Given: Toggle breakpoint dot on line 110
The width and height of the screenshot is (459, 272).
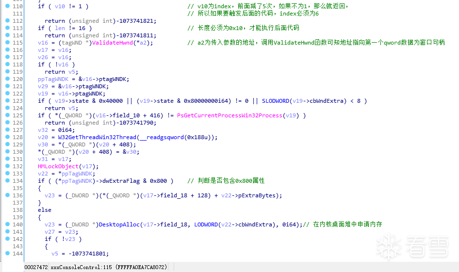Looking at the screenshot, I should click(8, 6).
